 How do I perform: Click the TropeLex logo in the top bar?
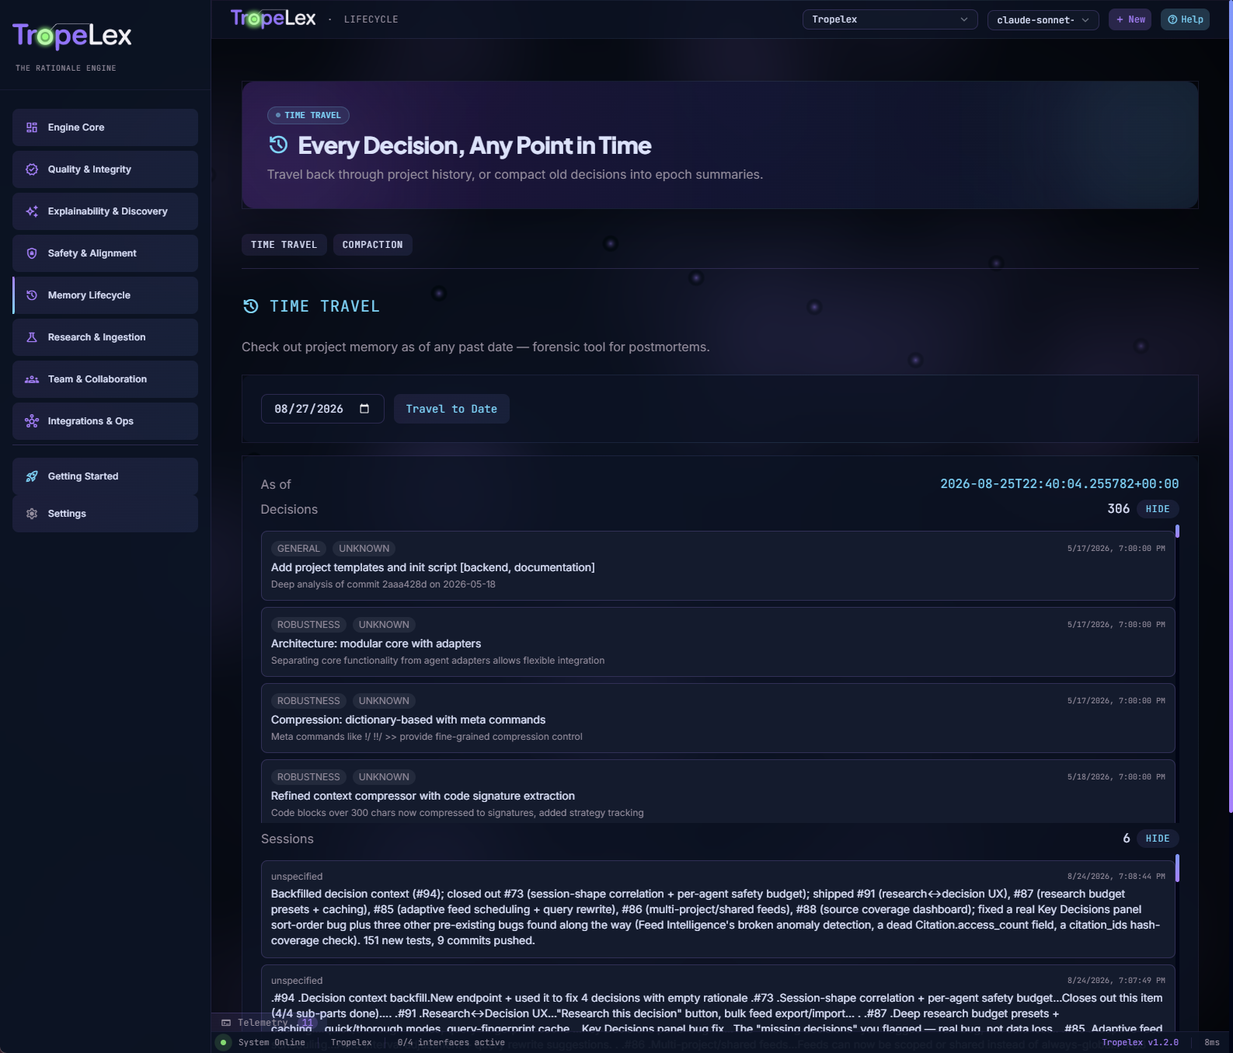click(x=273, y=19)
